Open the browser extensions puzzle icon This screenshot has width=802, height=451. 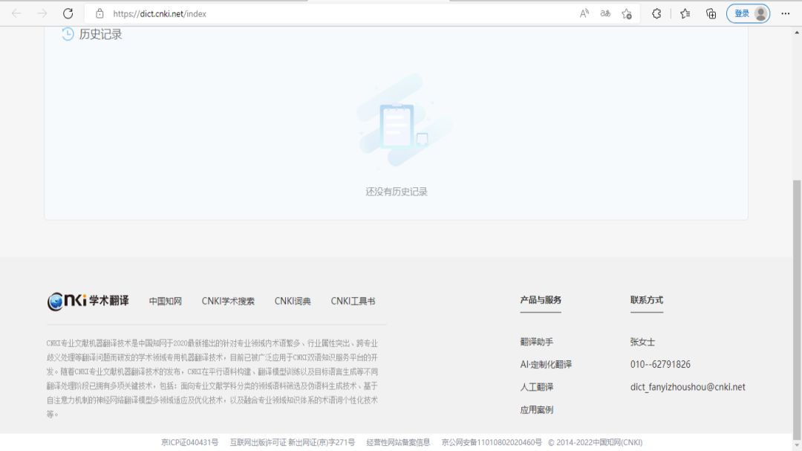tap(656, 13)
